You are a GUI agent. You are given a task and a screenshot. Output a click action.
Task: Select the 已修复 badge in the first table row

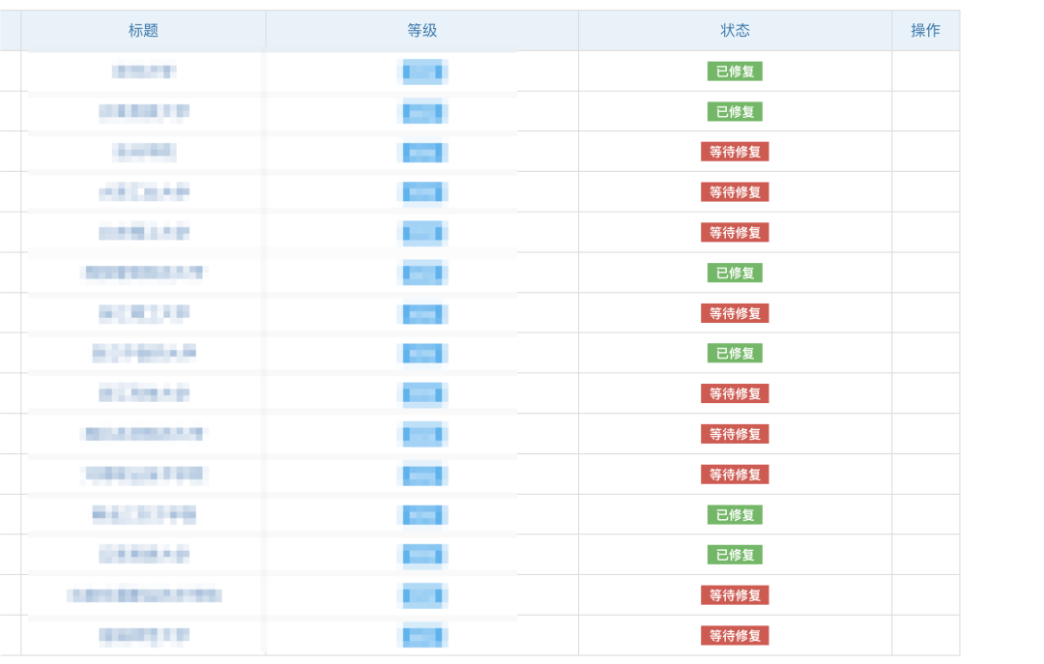click(x=735, y=72)
